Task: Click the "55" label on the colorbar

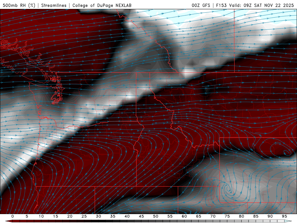Action: pos(170,216)
